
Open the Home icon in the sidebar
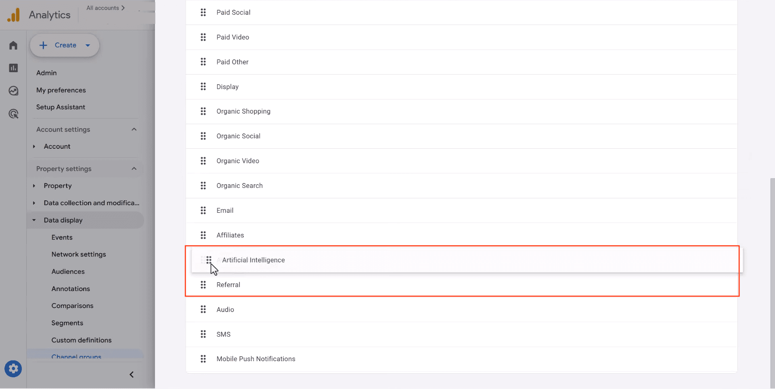tap(13, 45)
